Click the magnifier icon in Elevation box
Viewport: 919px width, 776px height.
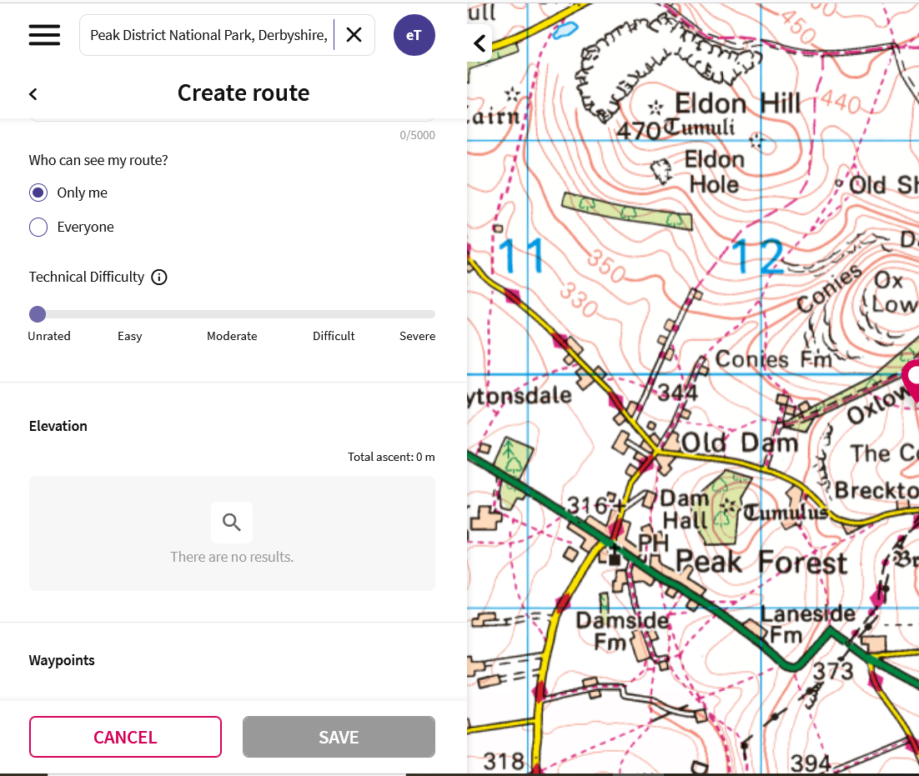232,523
